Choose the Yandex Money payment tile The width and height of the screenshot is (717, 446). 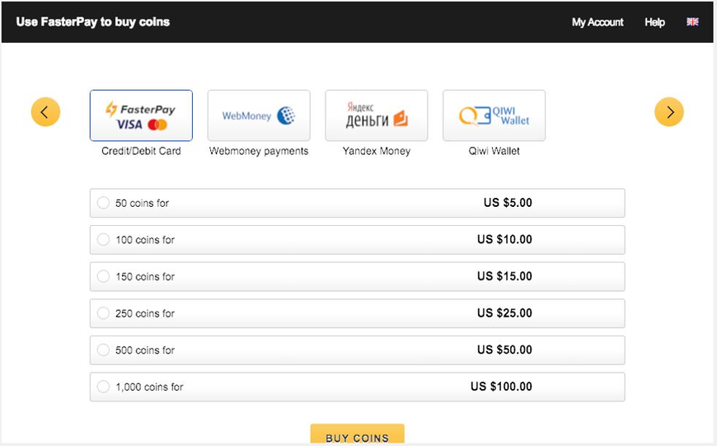tap(377, 115)
